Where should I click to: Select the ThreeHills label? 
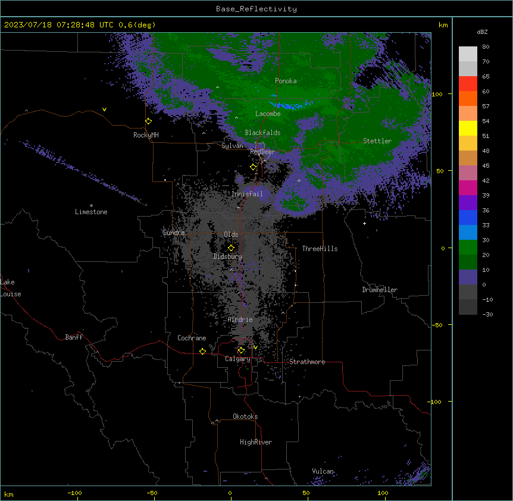point(320,249)
